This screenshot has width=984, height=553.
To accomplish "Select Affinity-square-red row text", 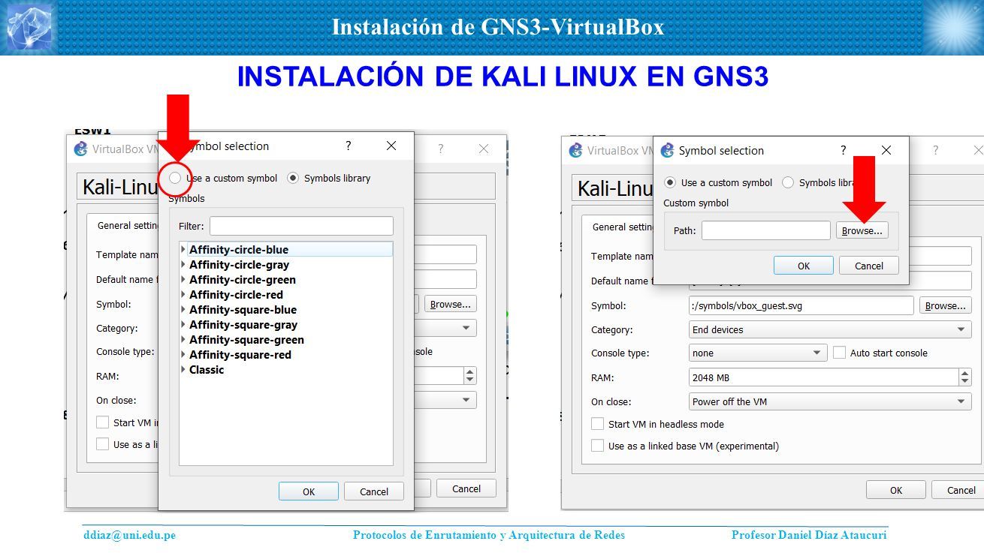I will (240, 355).
